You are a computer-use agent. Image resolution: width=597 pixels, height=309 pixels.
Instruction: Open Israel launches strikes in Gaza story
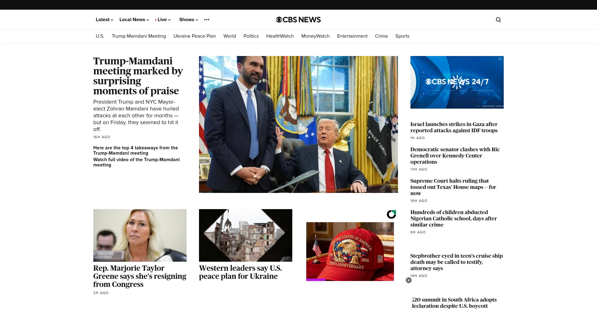point(454,127)
